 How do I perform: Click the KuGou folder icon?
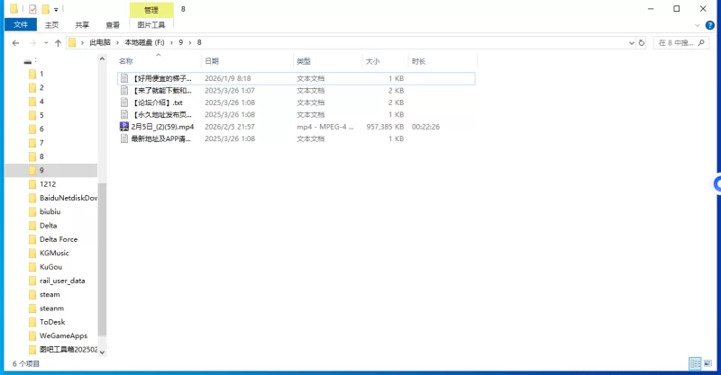(32, 267)
